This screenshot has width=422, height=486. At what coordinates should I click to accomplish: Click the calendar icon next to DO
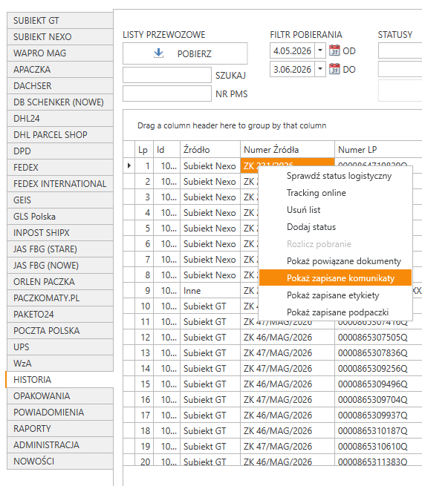[334, 69]
